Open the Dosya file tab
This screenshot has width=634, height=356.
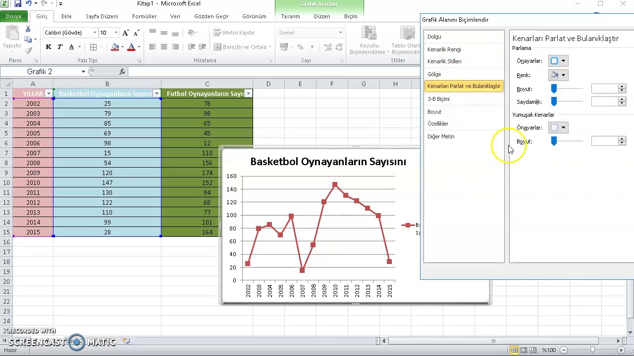tap(14, 16)
